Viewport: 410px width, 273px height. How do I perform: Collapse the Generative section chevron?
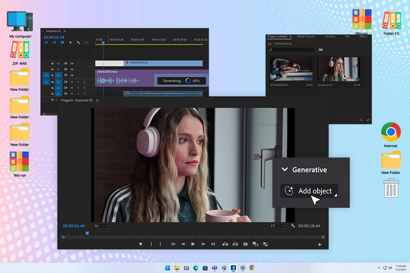pyautogui.click(x=285, y=169)
